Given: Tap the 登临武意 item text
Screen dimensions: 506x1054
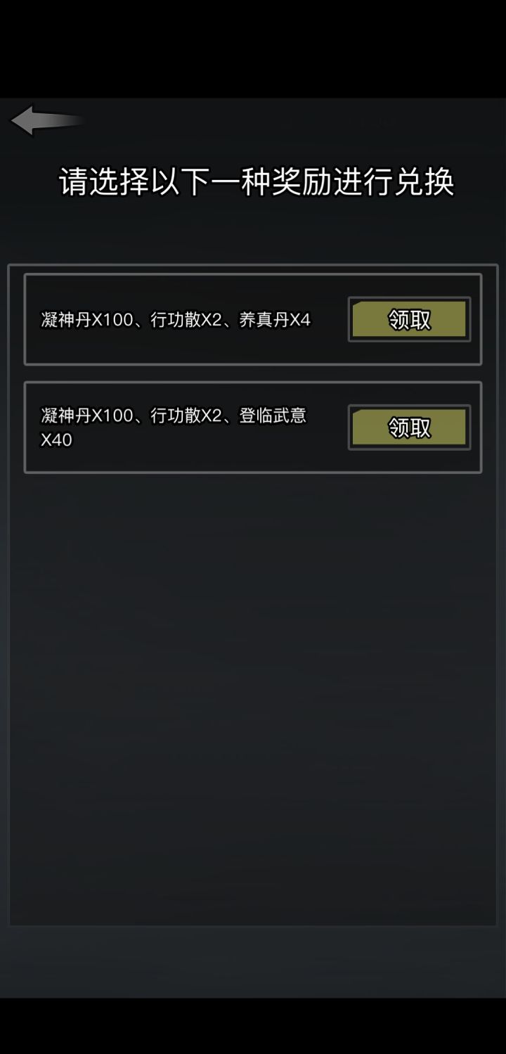Looking at the screenshot, I should pos(273,416).
